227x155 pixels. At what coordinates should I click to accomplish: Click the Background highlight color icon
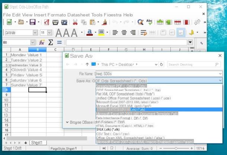[101, 33]
